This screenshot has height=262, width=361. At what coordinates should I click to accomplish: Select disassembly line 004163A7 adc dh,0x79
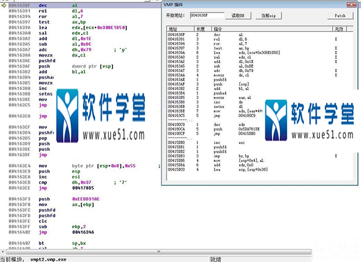pos(84,49)
